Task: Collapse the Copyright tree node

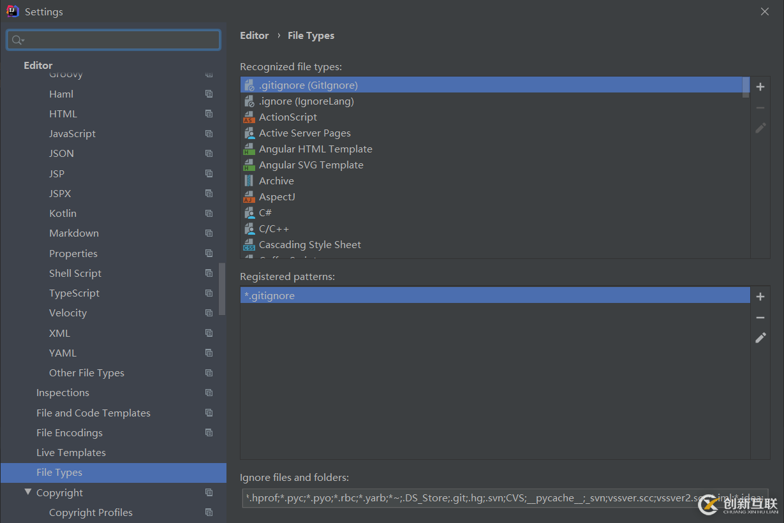Action: [x=28, y=492]
